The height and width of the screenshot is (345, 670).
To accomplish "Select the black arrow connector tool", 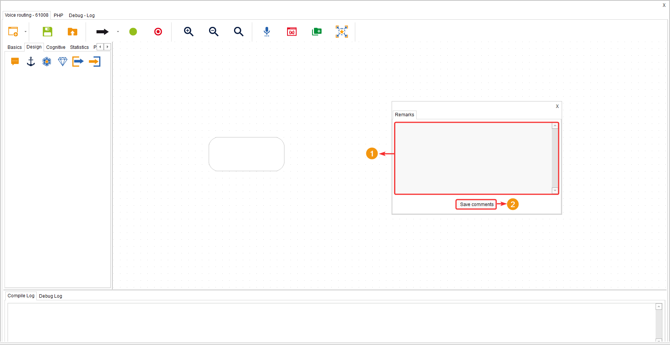I will point(102,32).
